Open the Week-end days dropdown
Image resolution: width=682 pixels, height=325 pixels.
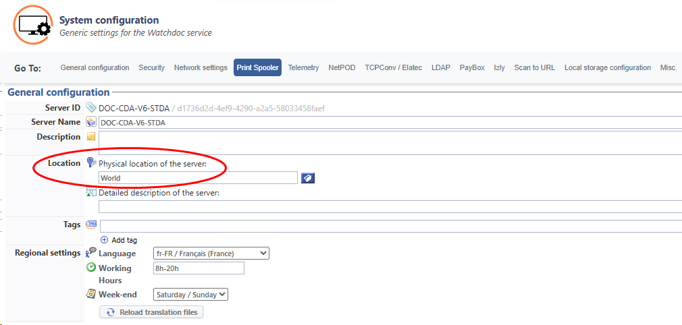click(x=191, y=295)
